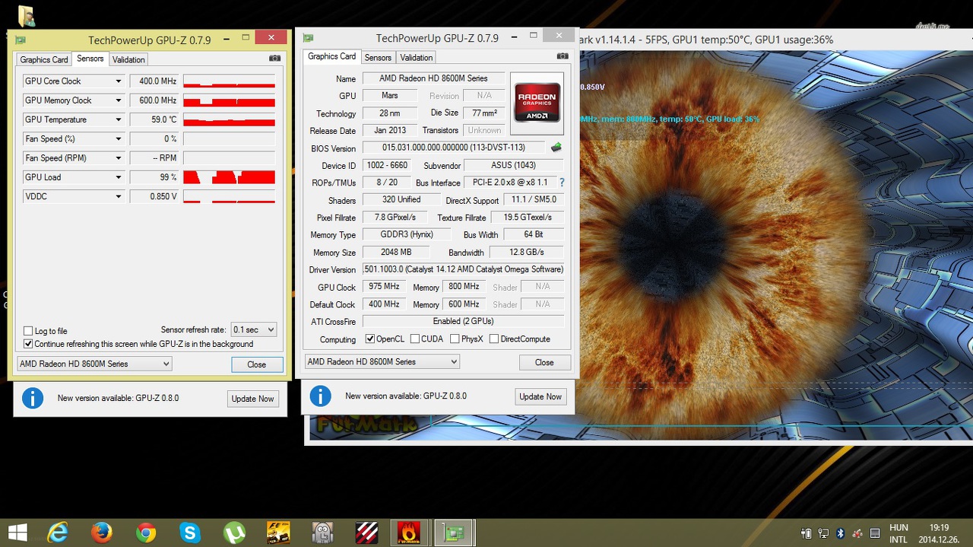Click the GPU Name field
The width and height of the screenshot is (973, 547).
pyautogui.click(x=433, y=78)
